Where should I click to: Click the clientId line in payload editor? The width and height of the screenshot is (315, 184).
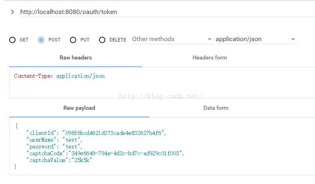pyautogui.click(x=96, y=133)
